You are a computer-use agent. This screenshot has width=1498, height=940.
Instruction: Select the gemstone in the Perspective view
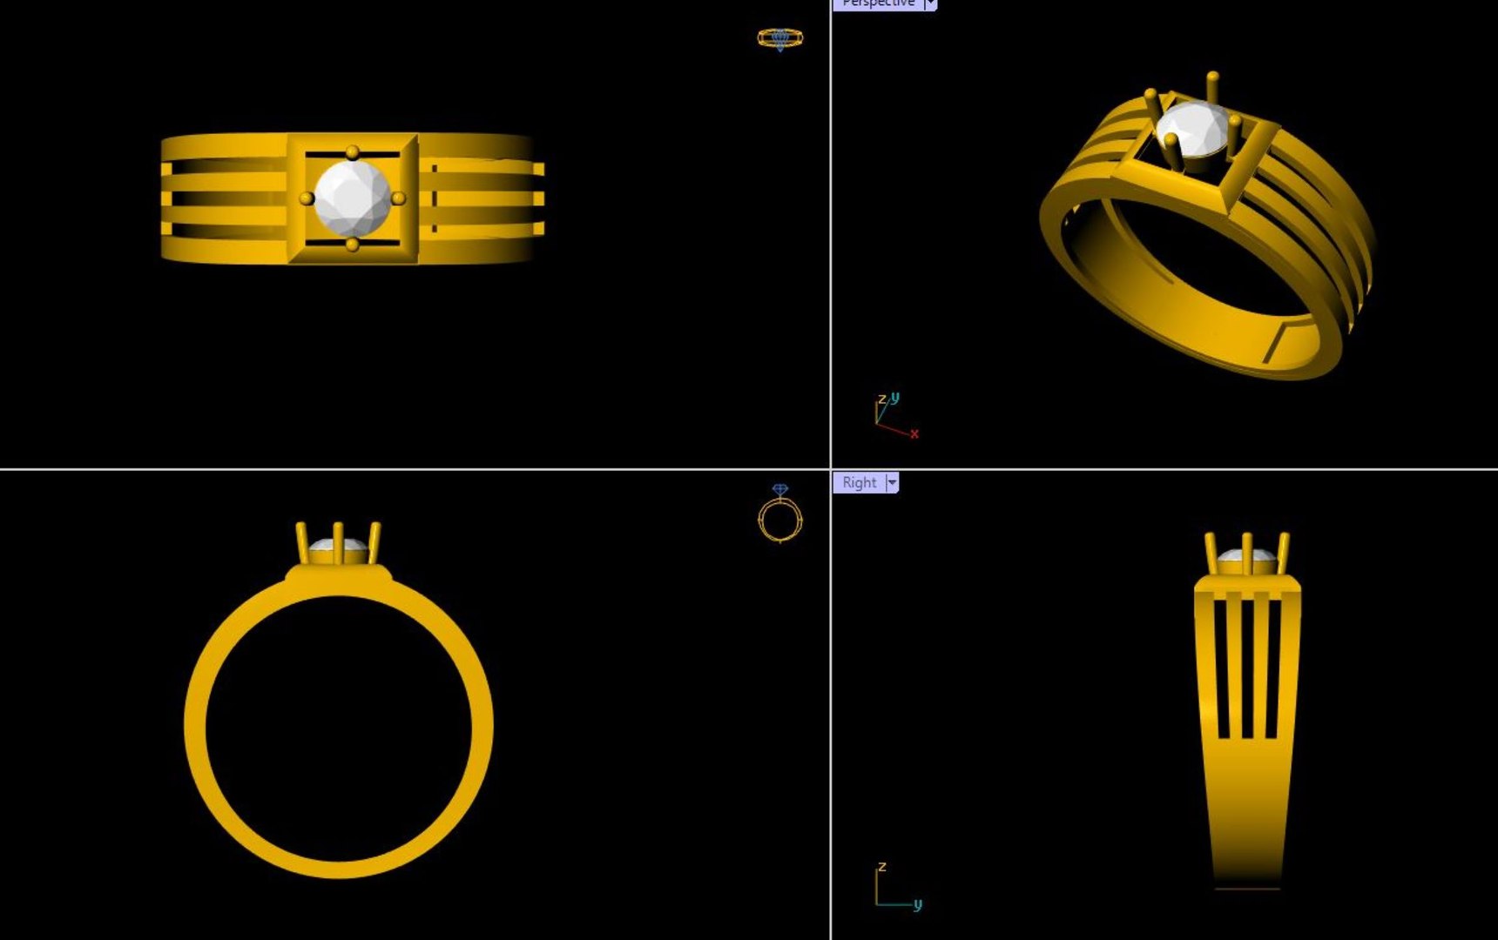tap(1193, 131)
